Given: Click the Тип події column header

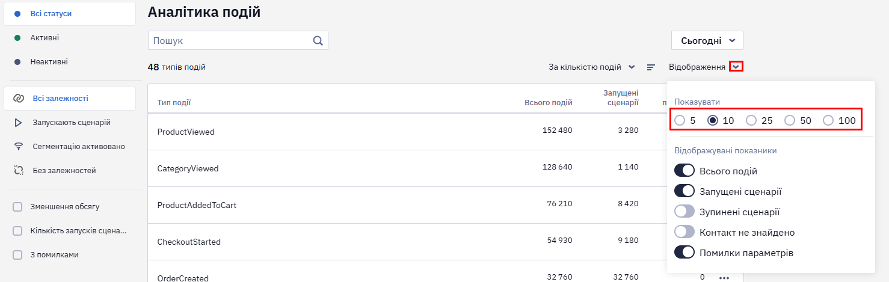Looking at the screenshot, I should [174, 103].
